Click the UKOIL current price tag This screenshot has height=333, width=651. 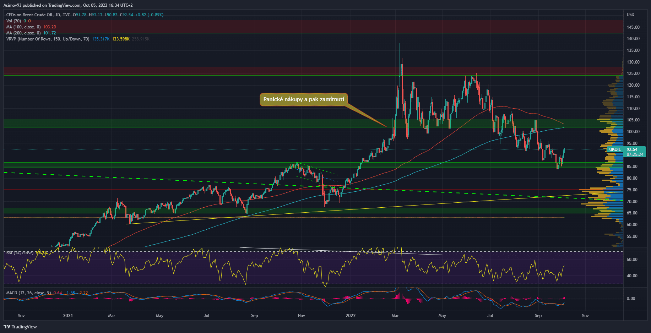click(x=615, y=149)
